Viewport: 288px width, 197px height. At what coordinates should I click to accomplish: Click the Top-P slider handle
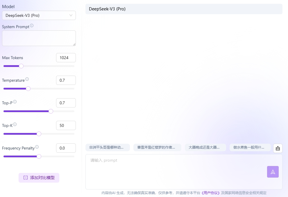[x=51, y=111]
